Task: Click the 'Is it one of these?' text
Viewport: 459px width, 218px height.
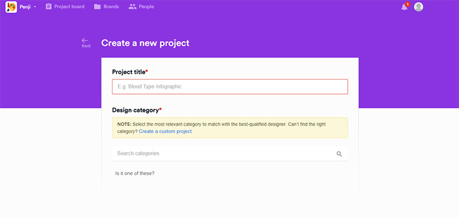Action: coord(135,173)
